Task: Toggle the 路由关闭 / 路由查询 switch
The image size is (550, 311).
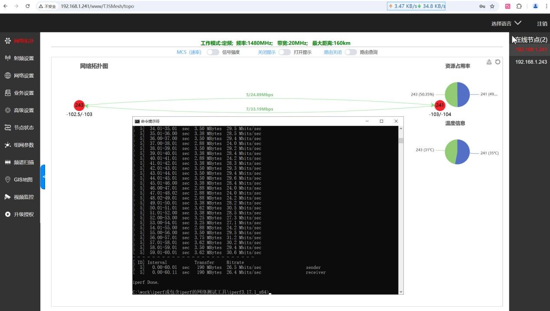Action: (350, 52)
